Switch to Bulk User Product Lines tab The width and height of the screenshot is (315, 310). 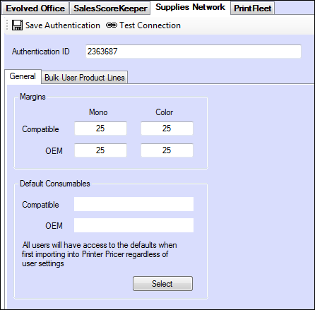[x=85, y=77]
